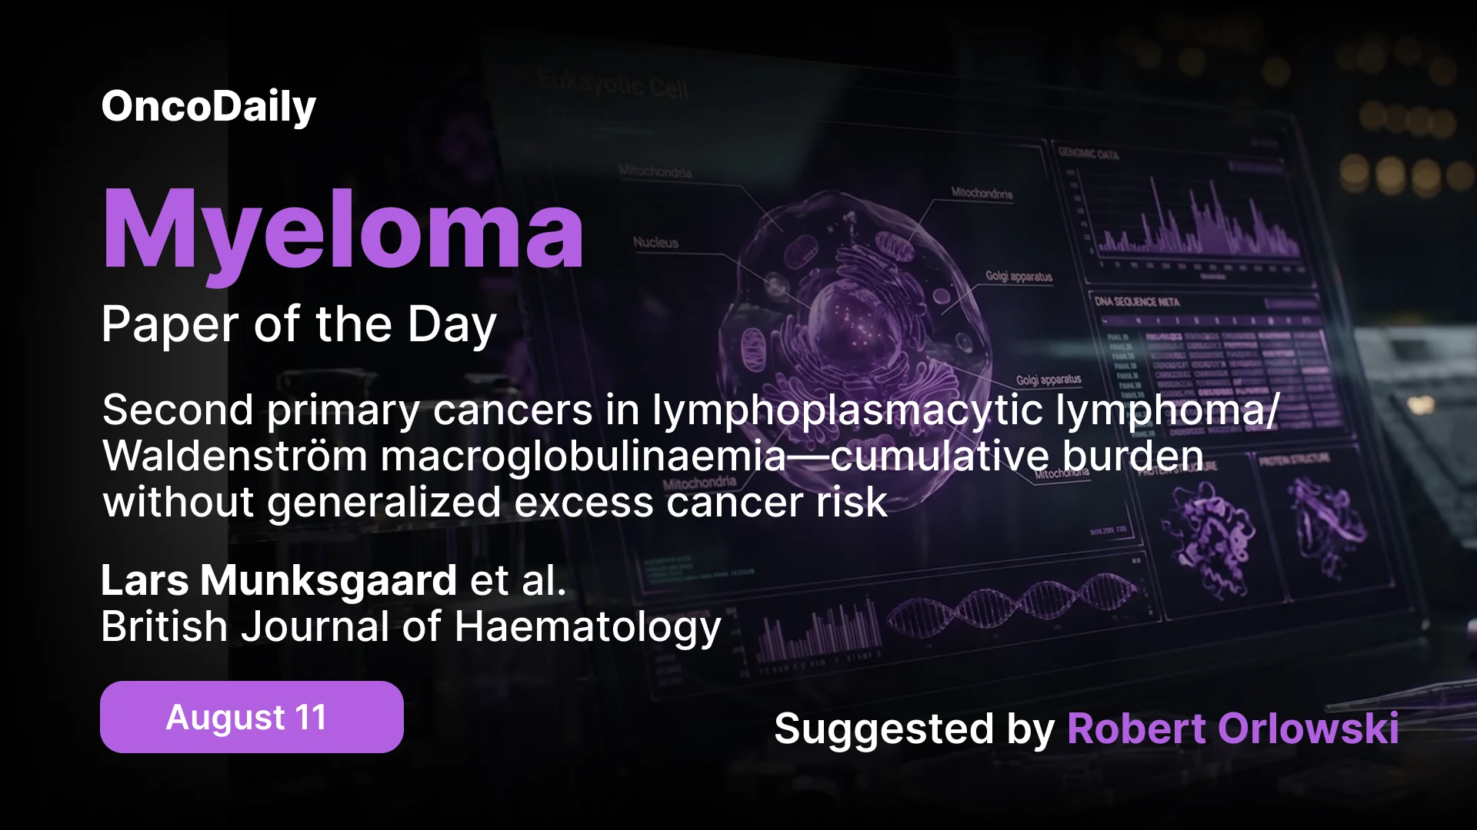Click author name Lars Munksgaard

click(279, 580)
